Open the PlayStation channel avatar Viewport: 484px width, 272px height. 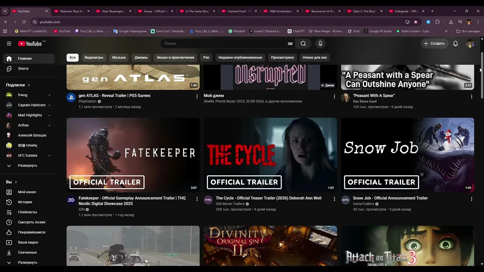pos(71,97)
